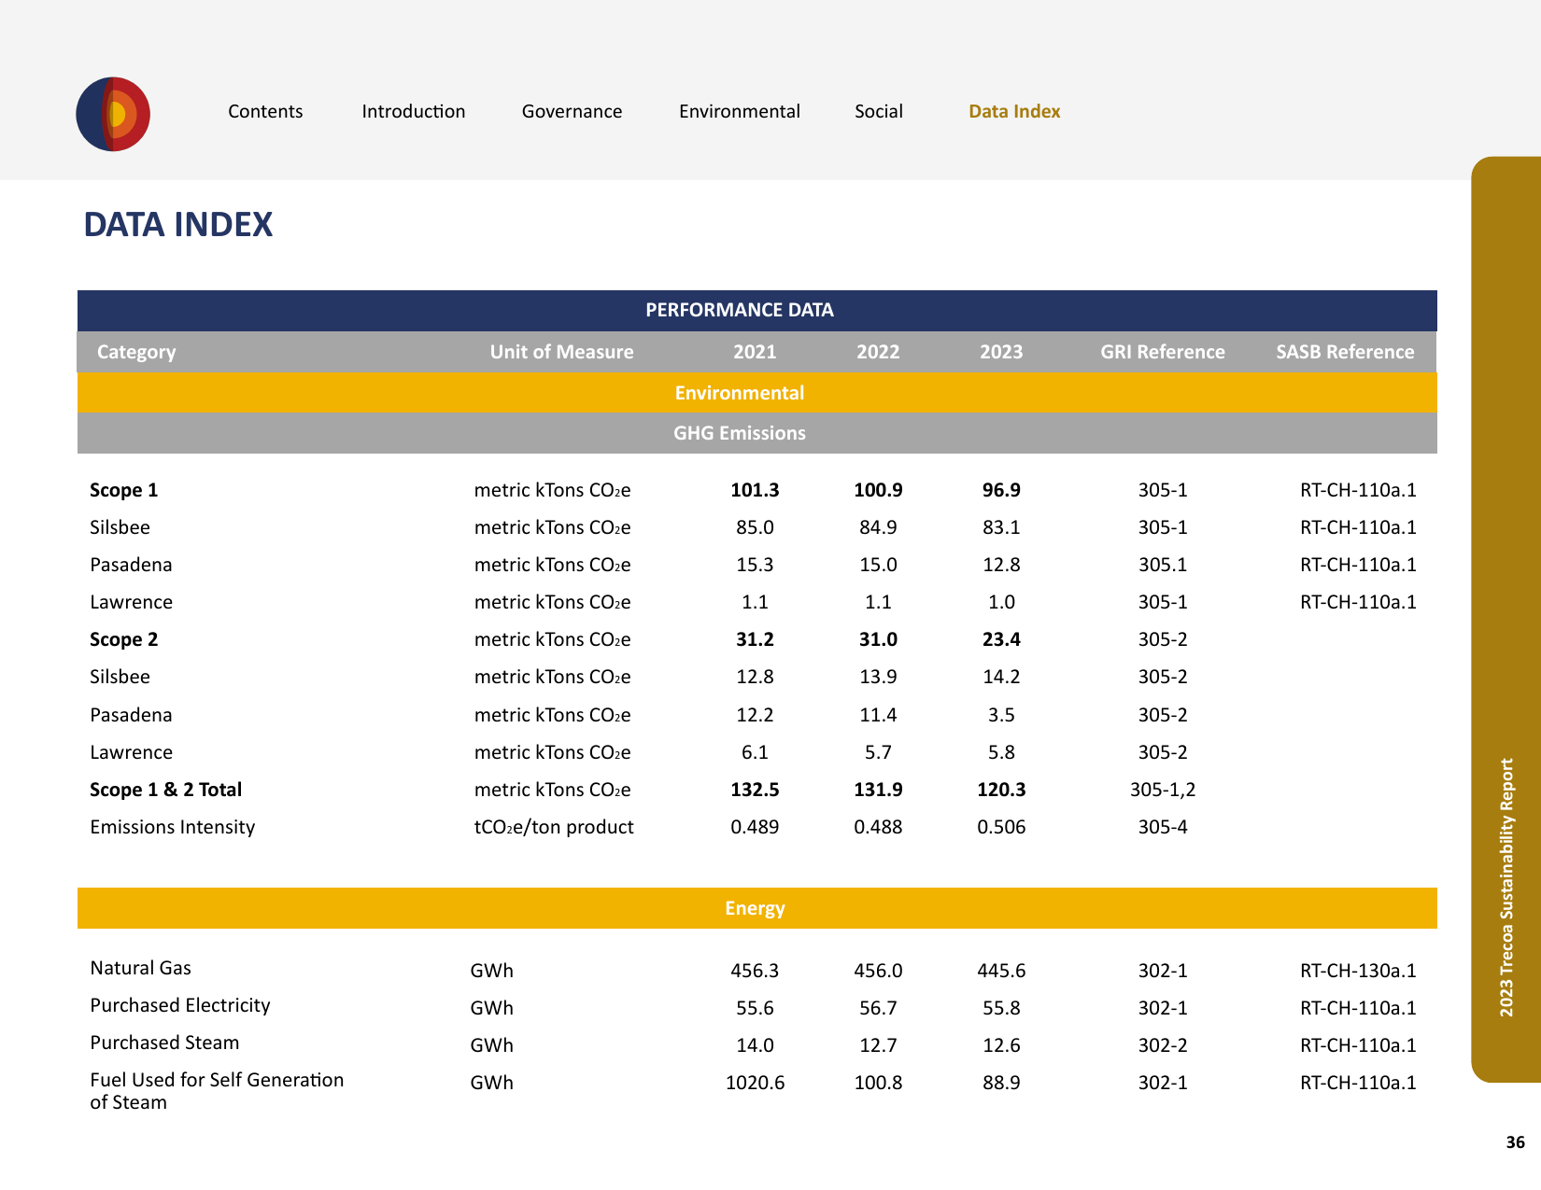
Task: Select the yellow Energy section band
Action: click(x=757, y=908)
